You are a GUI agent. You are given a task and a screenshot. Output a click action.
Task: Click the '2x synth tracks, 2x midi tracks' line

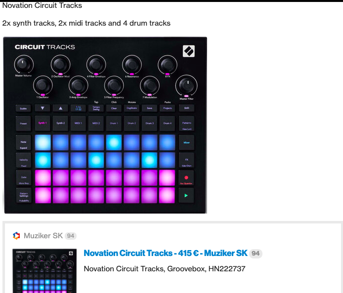[86, 23]
